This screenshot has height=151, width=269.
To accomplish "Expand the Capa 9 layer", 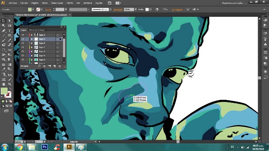I will coord(32,39).
